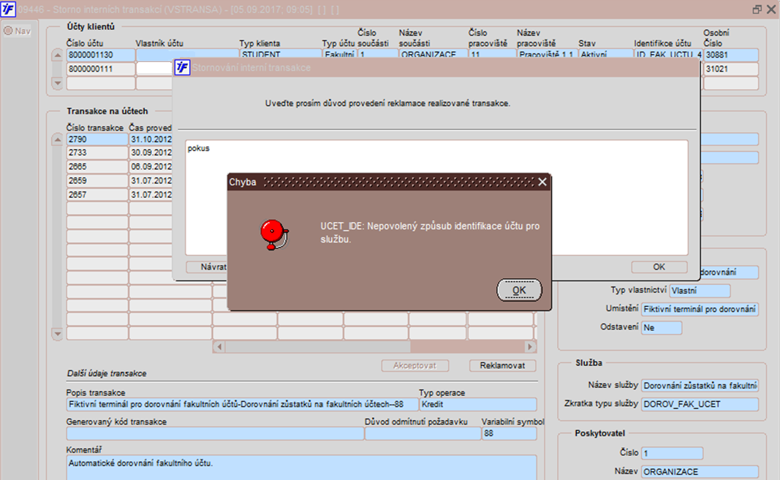The height and width of the screenshot is (480, 780).
Task: Click the Akceptovat button
Action: pos(415,365)
